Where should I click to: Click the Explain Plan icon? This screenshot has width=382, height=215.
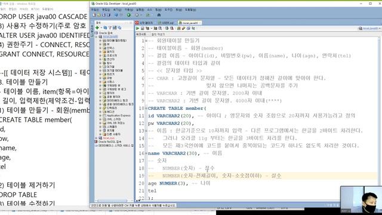(x=147, y=29)
